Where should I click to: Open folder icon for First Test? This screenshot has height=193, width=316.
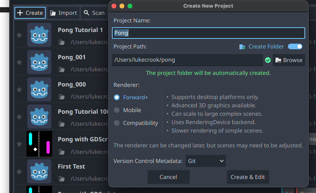(62, 179)
